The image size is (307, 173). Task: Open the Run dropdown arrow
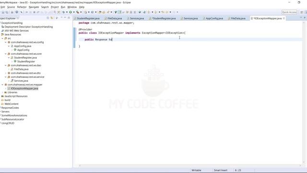(x=74, y=12)
